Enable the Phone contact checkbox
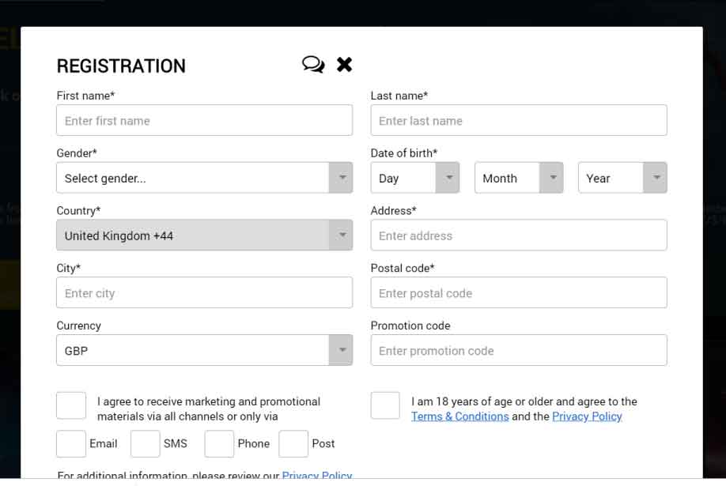Image resolution: width=726 pixels, height=486 pixels. (219, 443)
